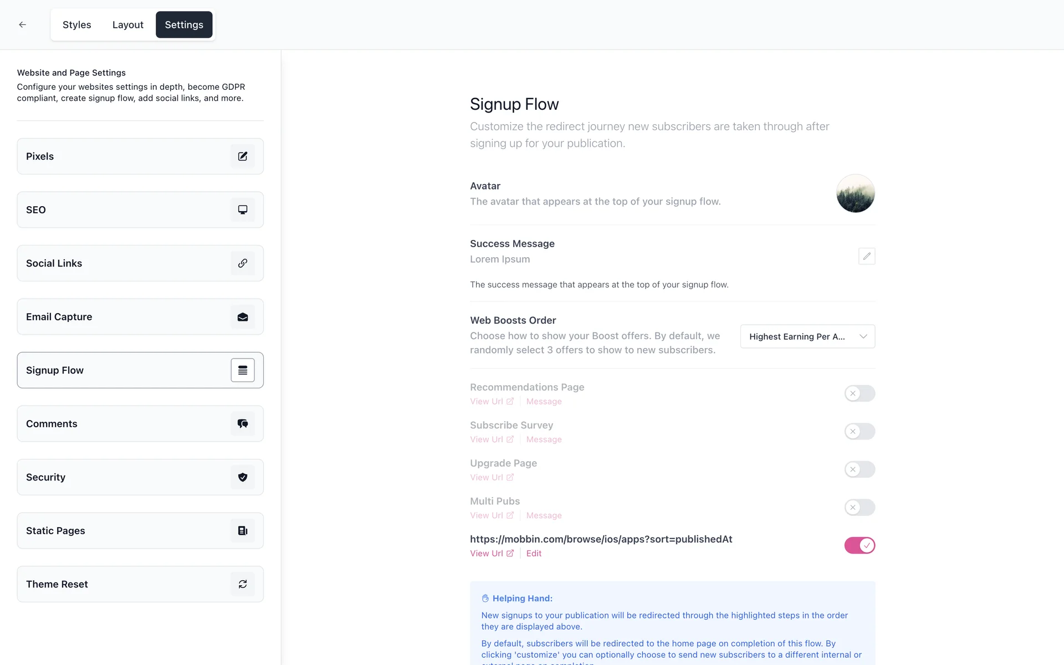
Task: Switch to the Layout tab
Action: 127,25
